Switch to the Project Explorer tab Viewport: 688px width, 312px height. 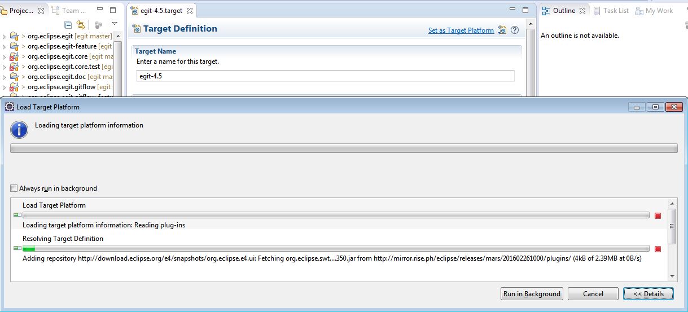click(21, 11)
